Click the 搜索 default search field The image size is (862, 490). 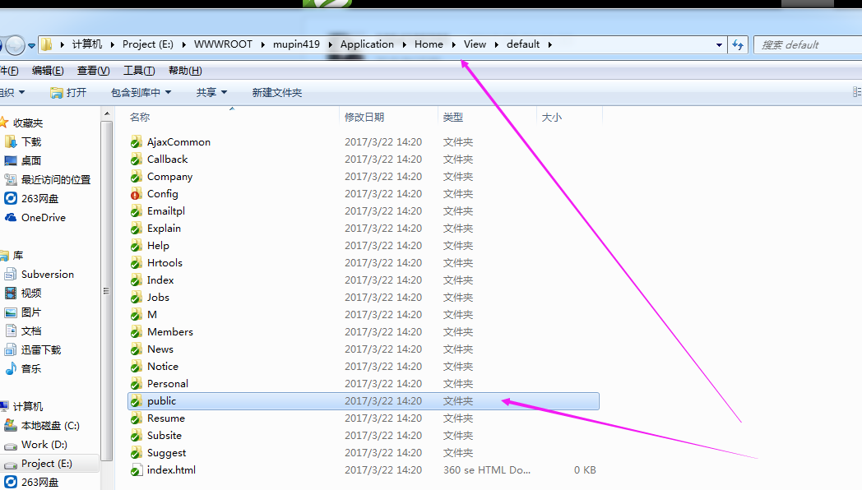click(806, 45)
